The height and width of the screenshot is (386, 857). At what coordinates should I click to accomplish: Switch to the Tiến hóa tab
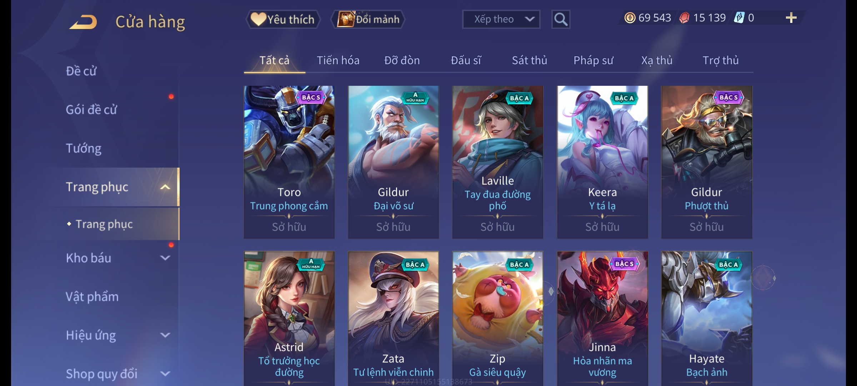(338, 60)
